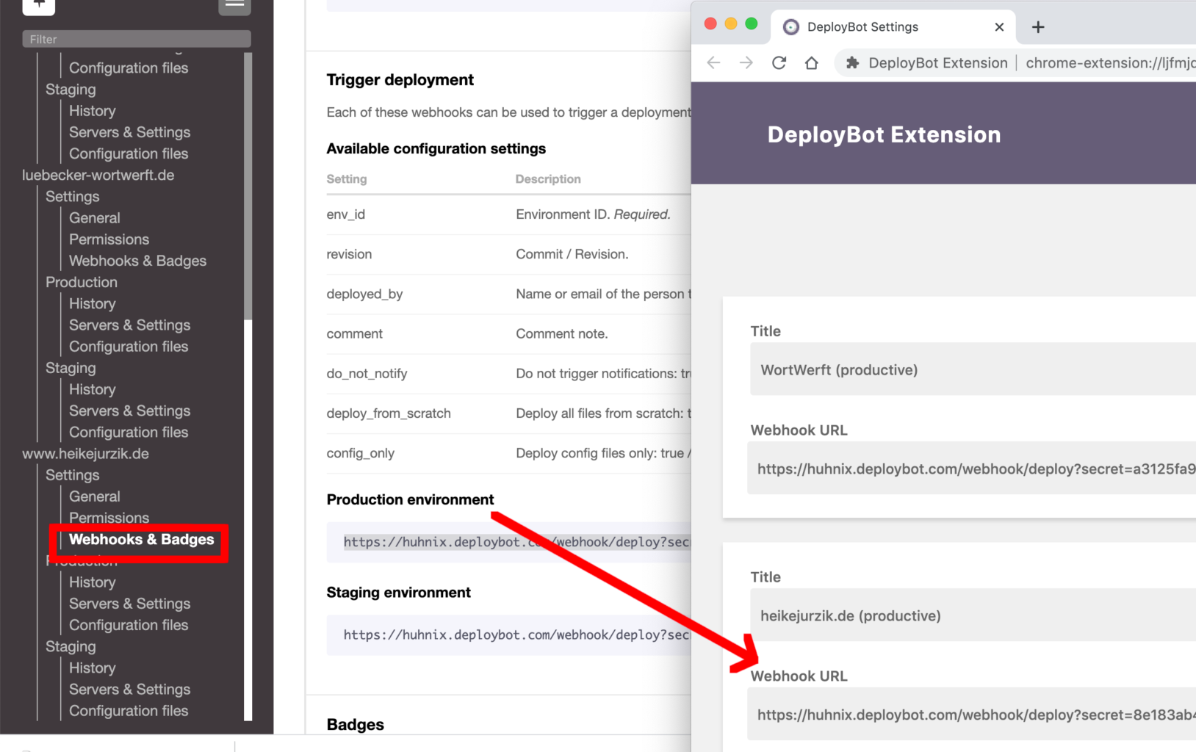Click the webhook URL field with secret a3125fa9

[971, 468]
